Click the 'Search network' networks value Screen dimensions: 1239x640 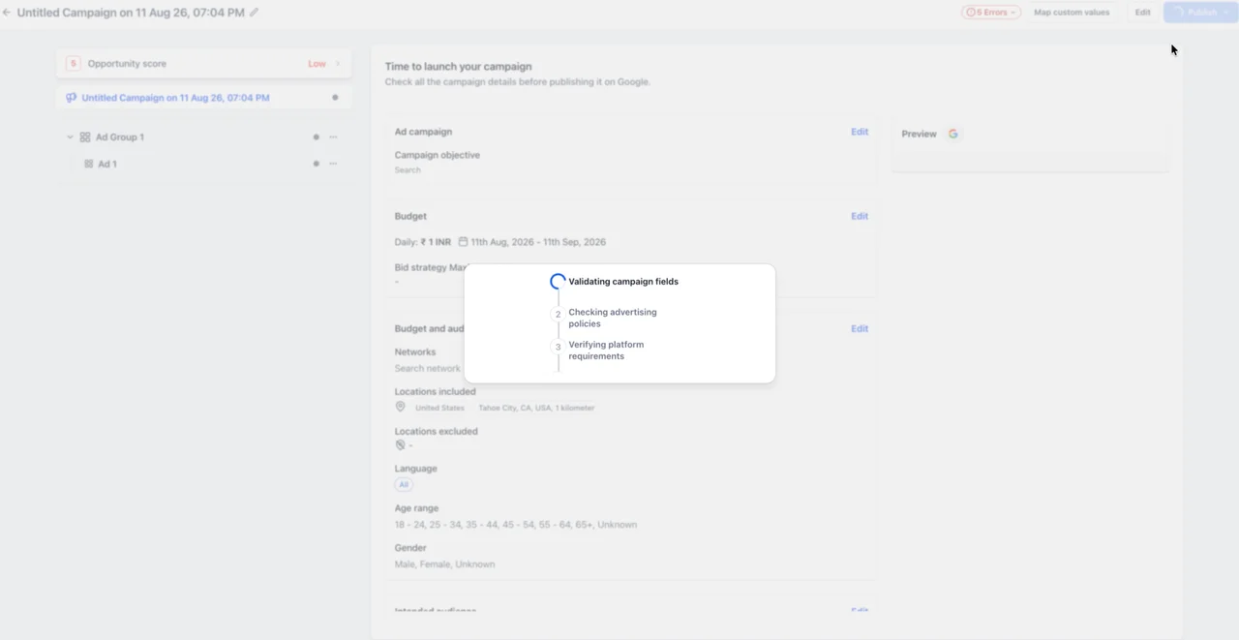427,369
